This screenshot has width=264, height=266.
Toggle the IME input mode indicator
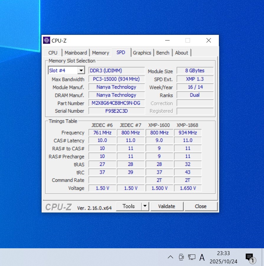point(202,257)
